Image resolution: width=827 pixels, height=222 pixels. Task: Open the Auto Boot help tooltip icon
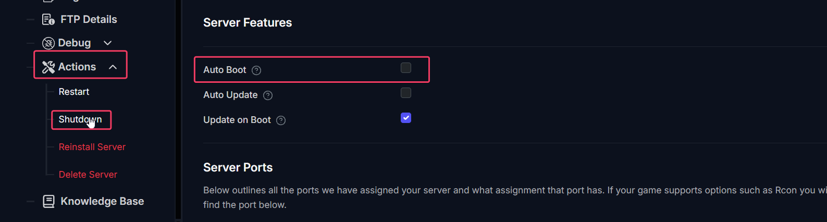[256, 70]
